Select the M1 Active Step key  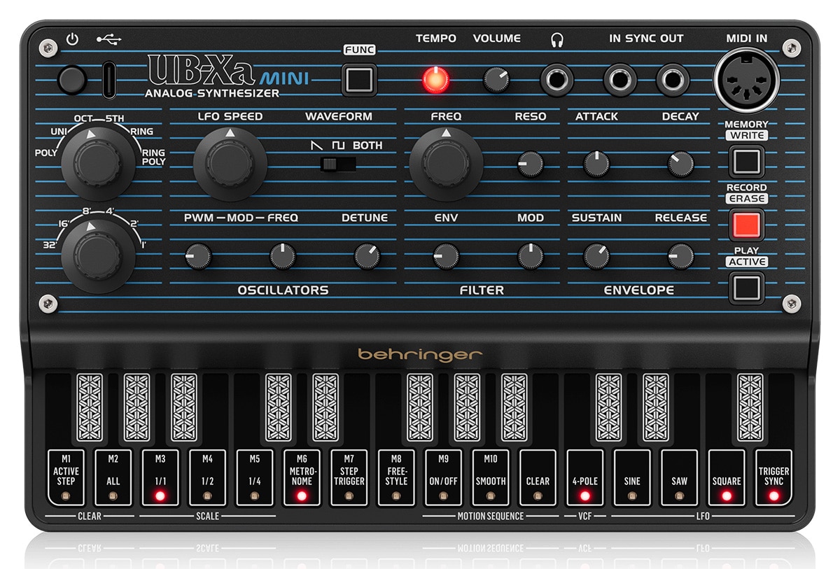(66, 477)
